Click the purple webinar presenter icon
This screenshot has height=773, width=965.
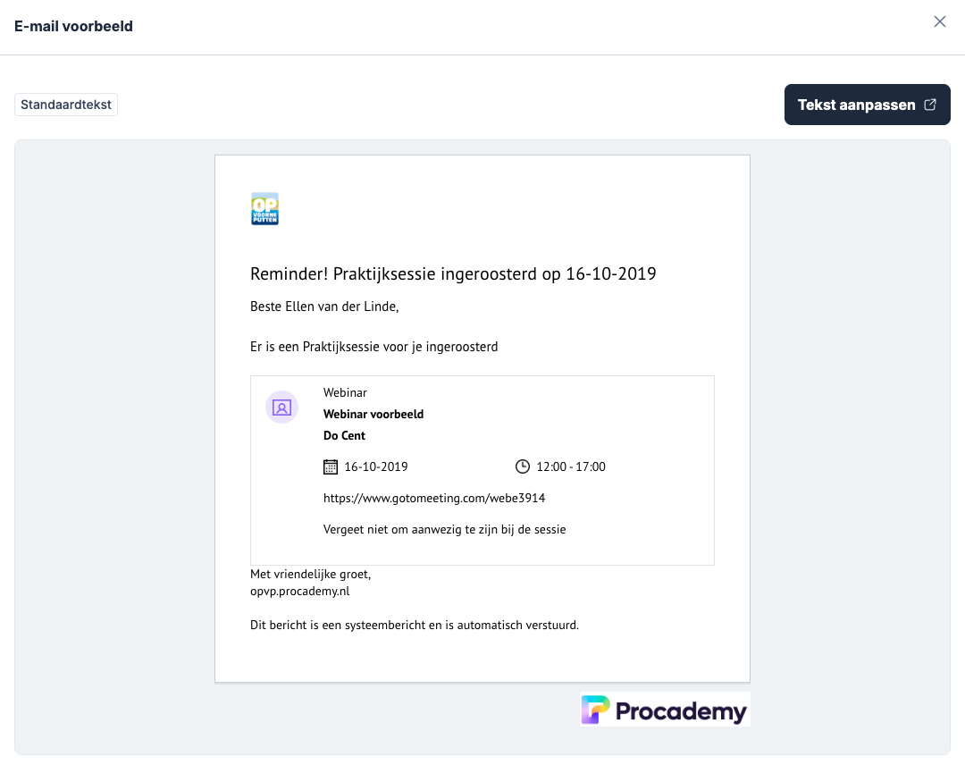click(281, 408)
